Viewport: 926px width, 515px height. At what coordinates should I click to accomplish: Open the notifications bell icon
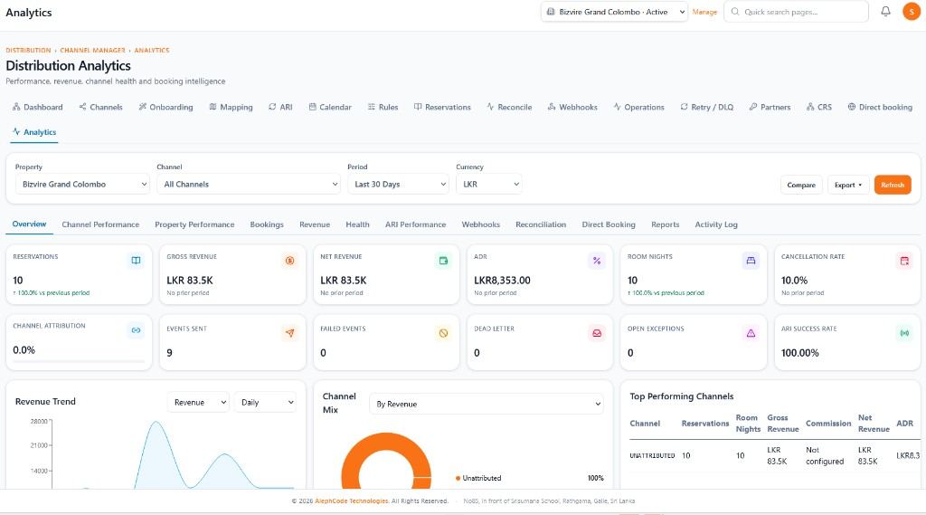885,11
